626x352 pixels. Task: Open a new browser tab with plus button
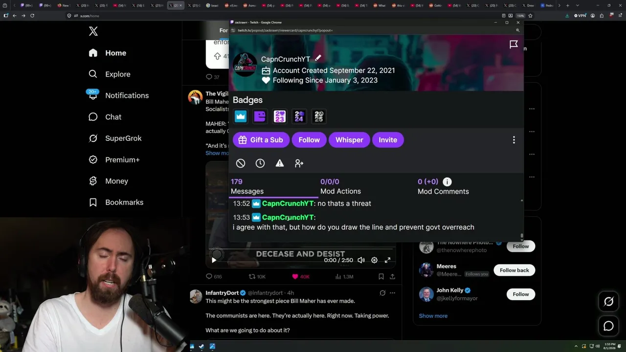pos(567,5)
